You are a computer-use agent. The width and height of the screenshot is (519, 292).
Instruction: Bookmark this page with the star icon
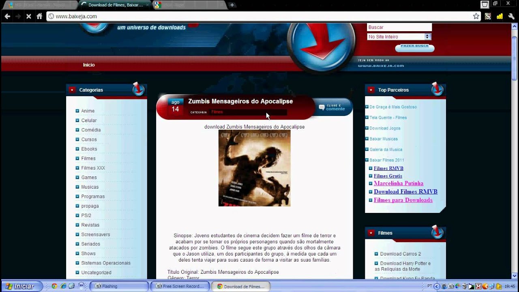(x=476, y=16)
